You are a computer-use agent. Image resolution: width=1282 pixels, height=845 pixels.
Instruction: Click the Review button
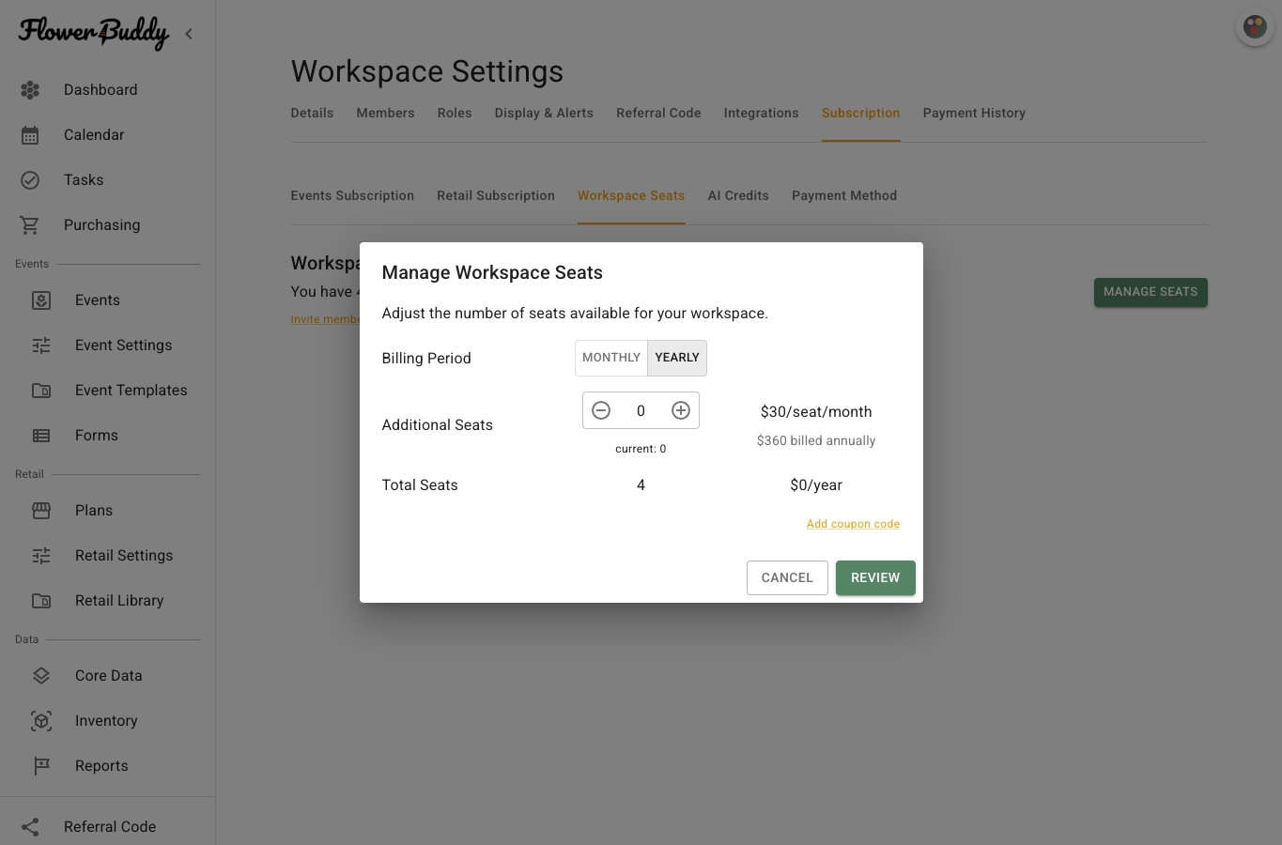[875, 578]
